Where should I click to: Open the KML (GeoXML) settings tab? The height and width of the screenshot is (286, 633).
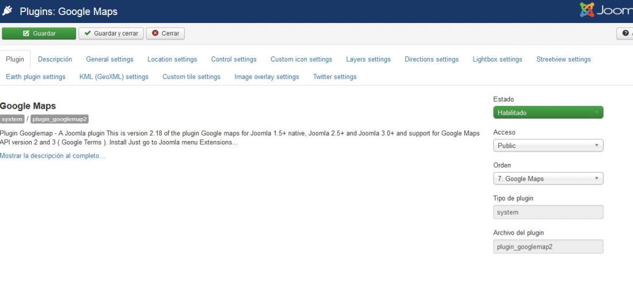(114, 77)
